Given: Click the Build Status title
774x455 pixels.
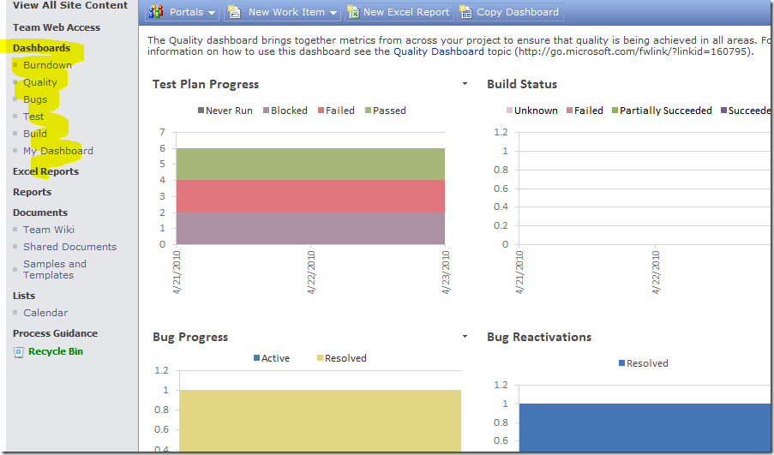Looking at the screenshot, I should (x=522, y=84).
